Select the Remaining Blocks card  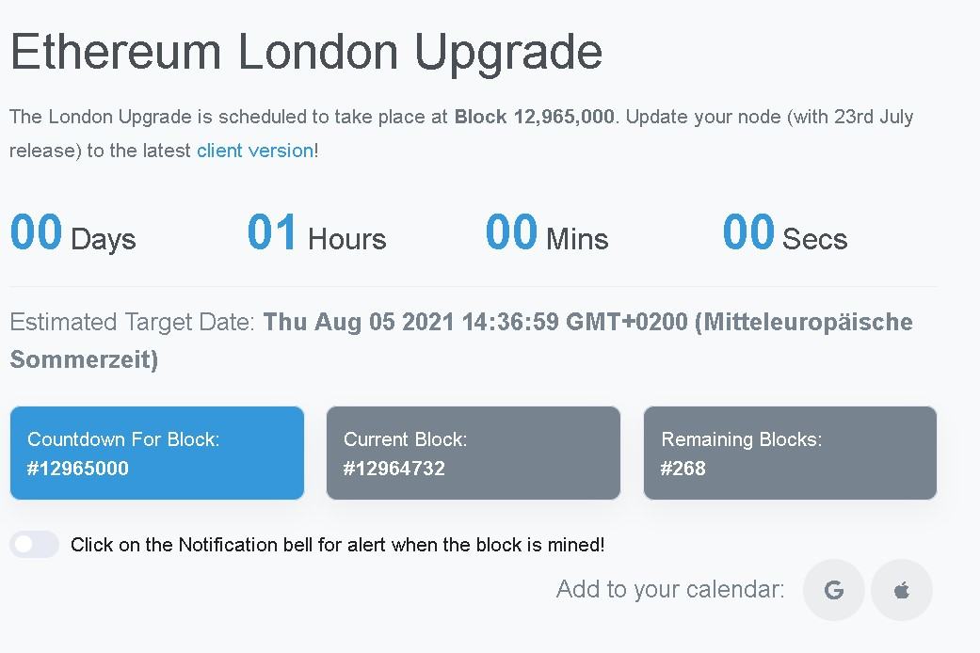coord(790,453)
